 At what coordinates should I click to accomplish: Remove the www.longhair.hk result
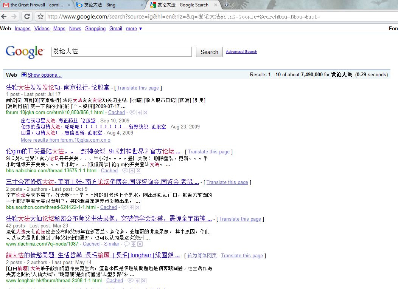[x=144, y=281]
